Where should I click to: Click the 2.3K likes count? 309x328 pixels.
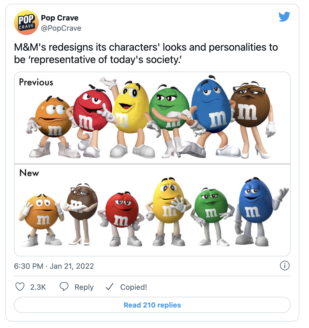tap(38, 287)
